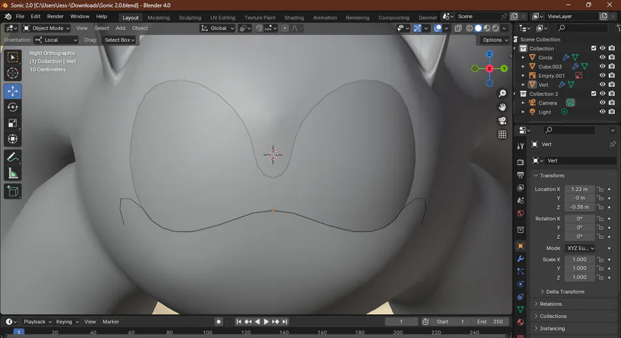
Task: Toggle auto keying record button
Action: pyautogui.click(x=218, y=321)
